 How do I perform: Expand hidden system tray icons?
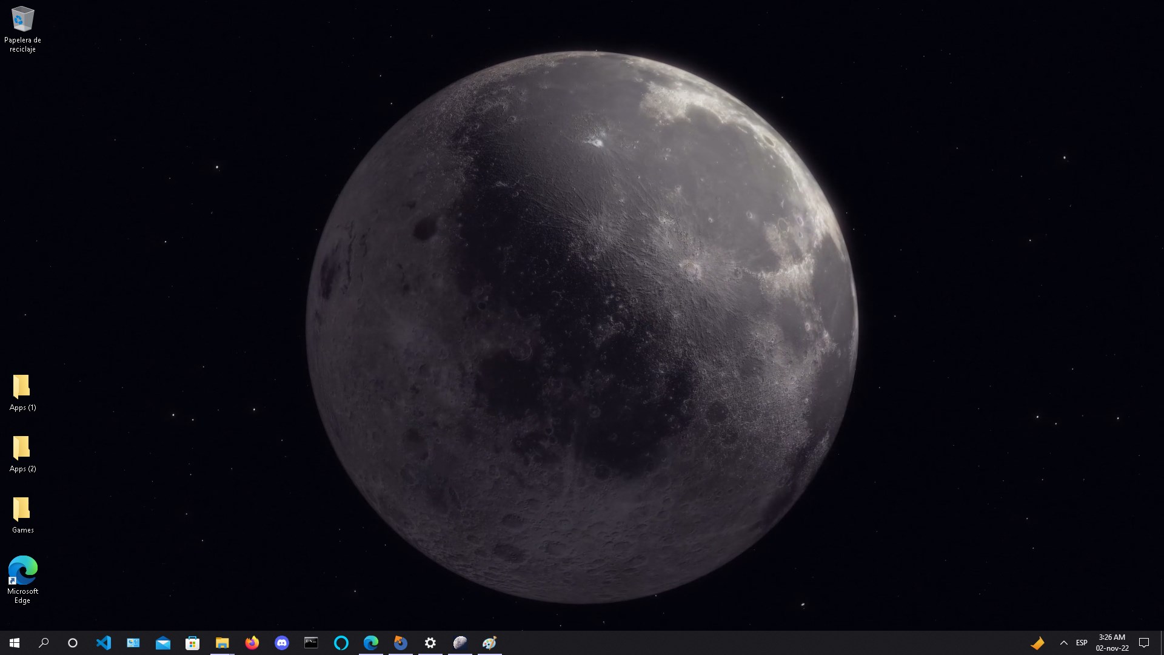(1063, 643)
